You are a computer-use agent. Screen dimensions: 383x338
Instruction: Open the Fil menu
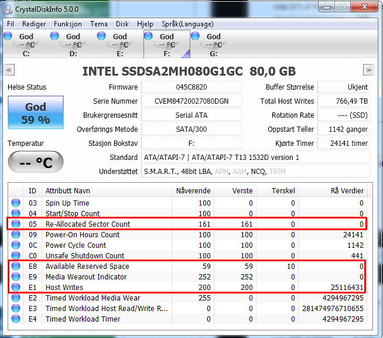[x=11, y=24]
